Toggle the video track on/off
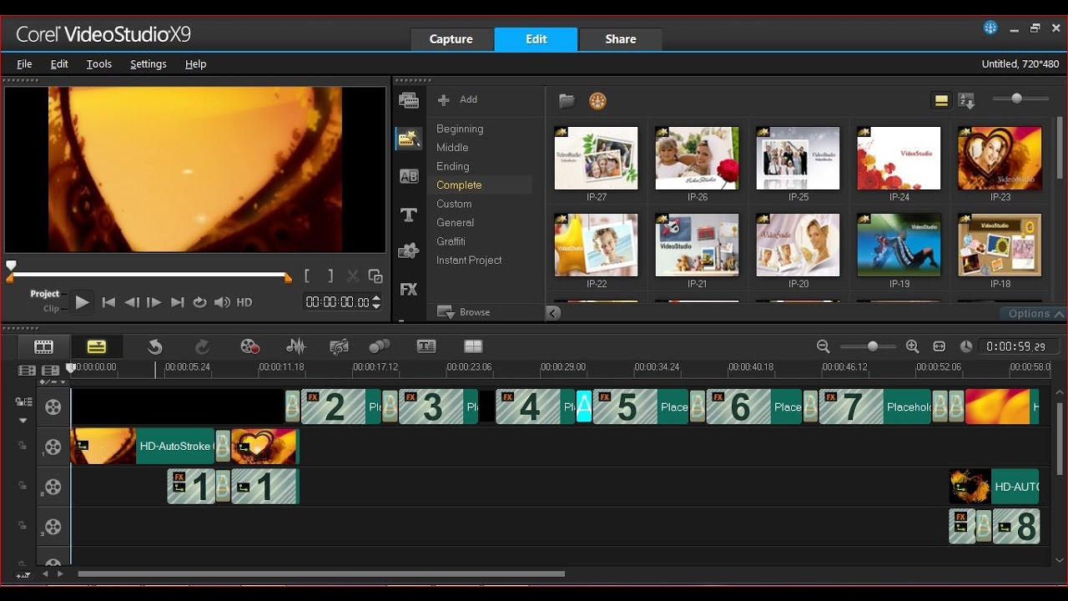1068x601 pixels. [53, 407]
